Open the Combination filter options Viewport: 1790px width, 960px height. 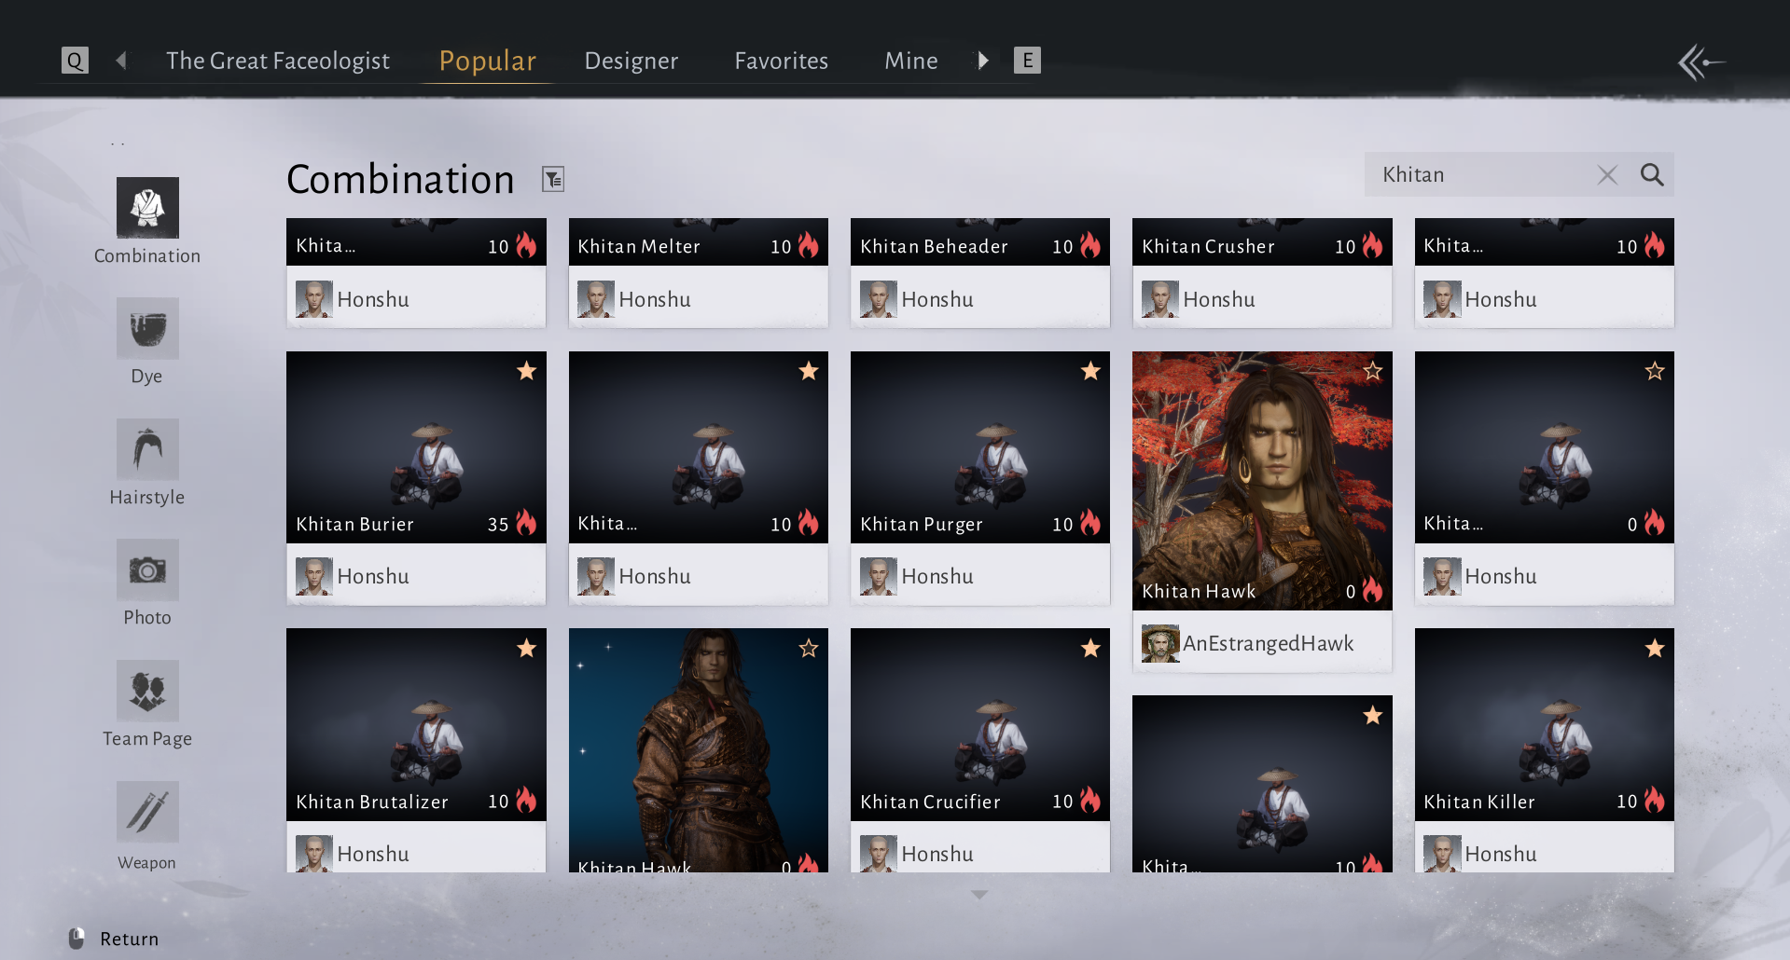(553, 179)
